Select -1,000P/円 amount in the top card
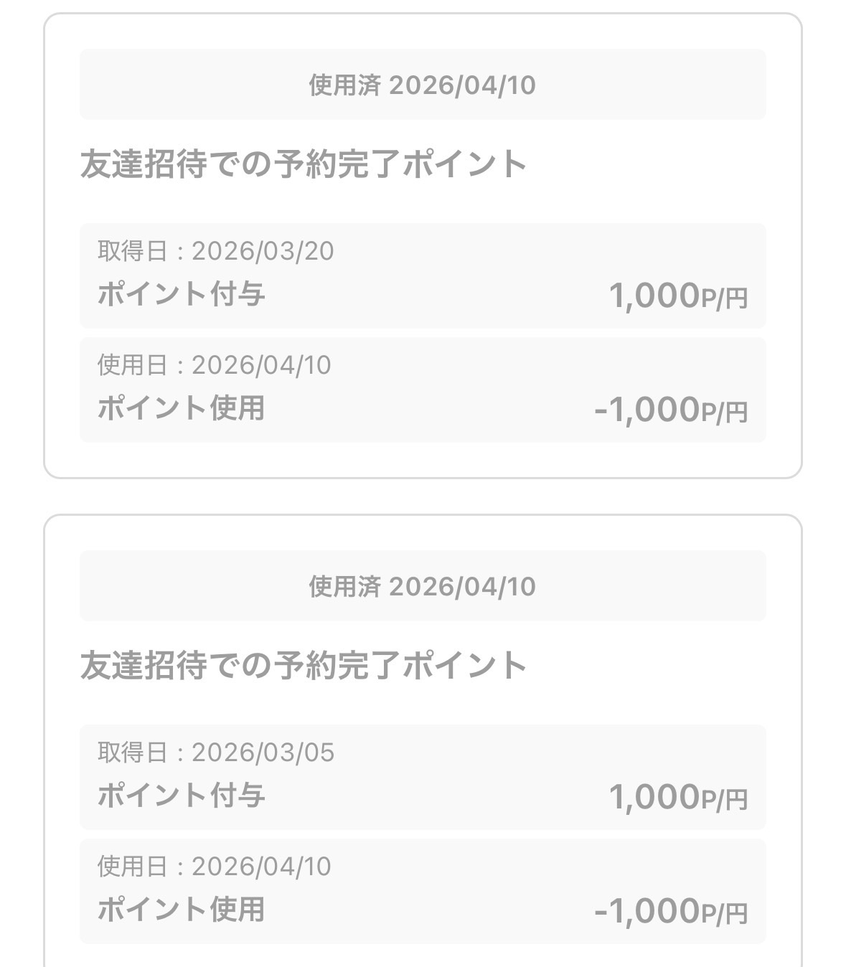Image resolution: width=846 pixels, height=967 pixels. (x=671, y=410)
